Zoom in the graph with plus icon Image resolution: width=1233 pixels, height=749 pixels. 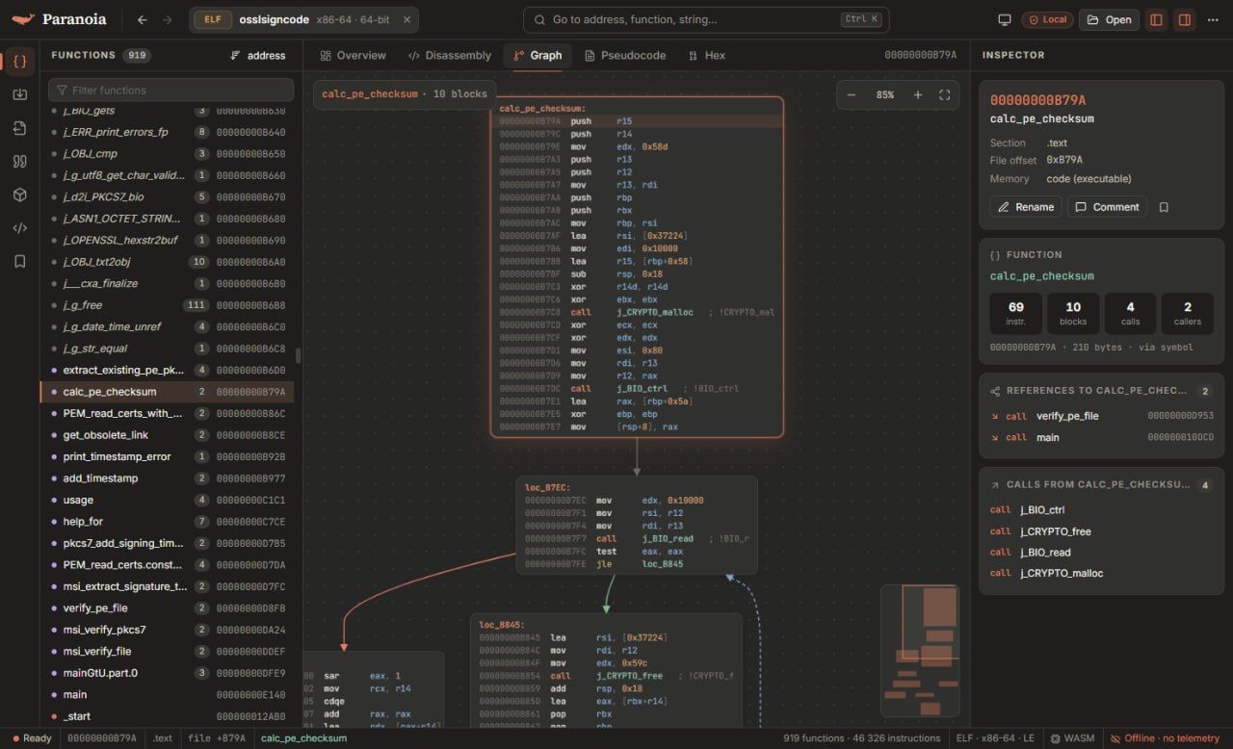click(917, 94)
